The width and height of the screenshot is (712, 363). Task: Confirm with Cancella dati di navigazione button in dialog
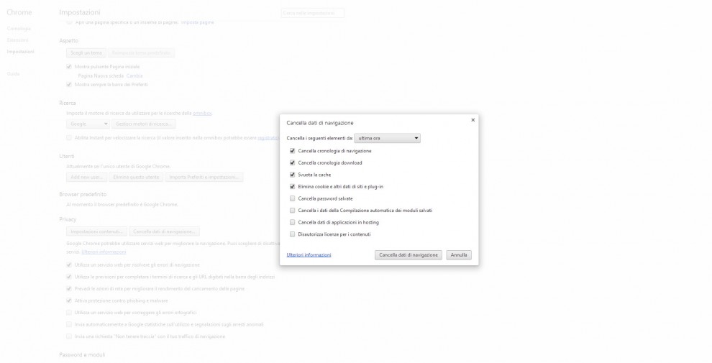(x=409, y=255)
